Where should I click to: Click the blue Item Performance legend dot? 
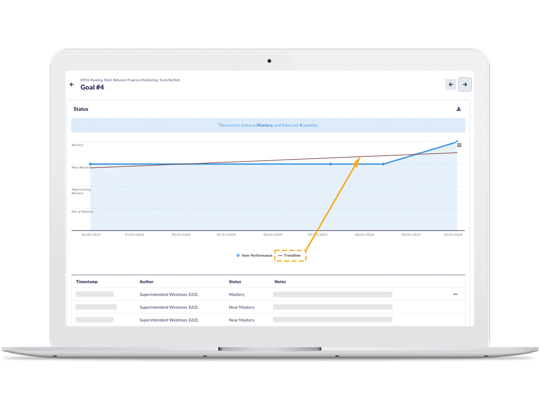(x=238, y=256)
